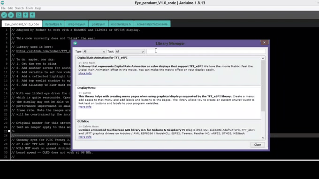Expand the Topic dropdown
This screenshot has height=179, width=319.
pos(130,52)
